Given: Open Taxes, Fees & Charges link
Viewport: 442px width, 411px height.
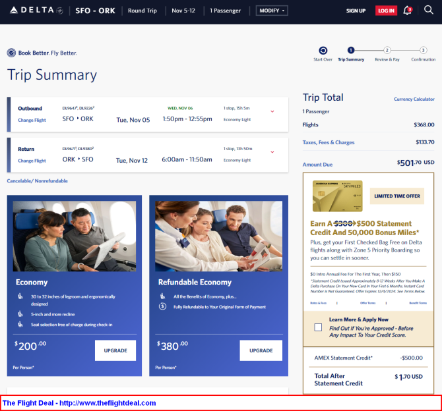Looking at the screenshot, I should pyautogui.click(x=329, y=142).
